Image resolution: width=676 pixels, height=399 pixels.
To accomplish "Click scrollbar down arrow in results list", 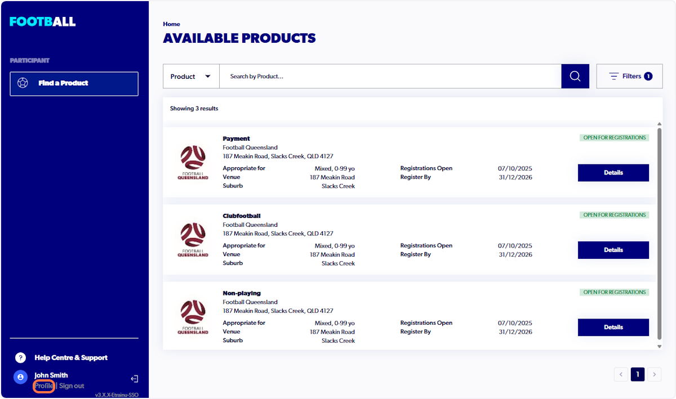I will (x=660, y=347).
